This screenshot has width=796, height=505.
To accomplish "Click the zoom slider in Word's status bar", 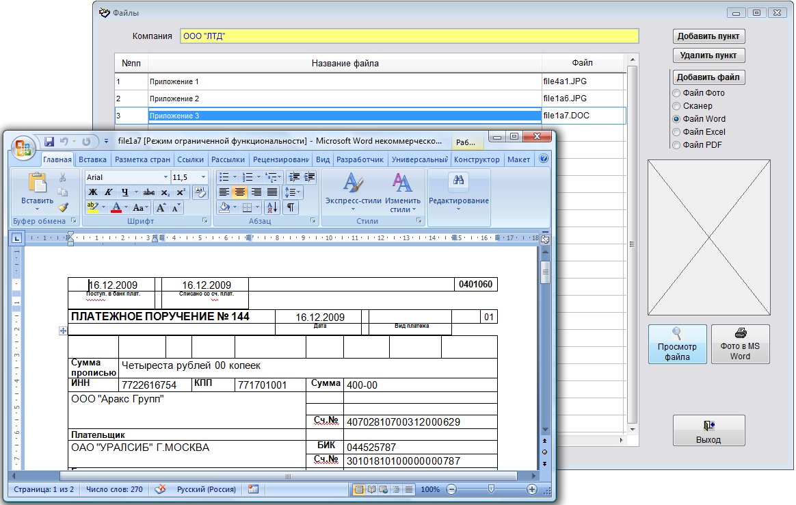I will click(491, 489).
